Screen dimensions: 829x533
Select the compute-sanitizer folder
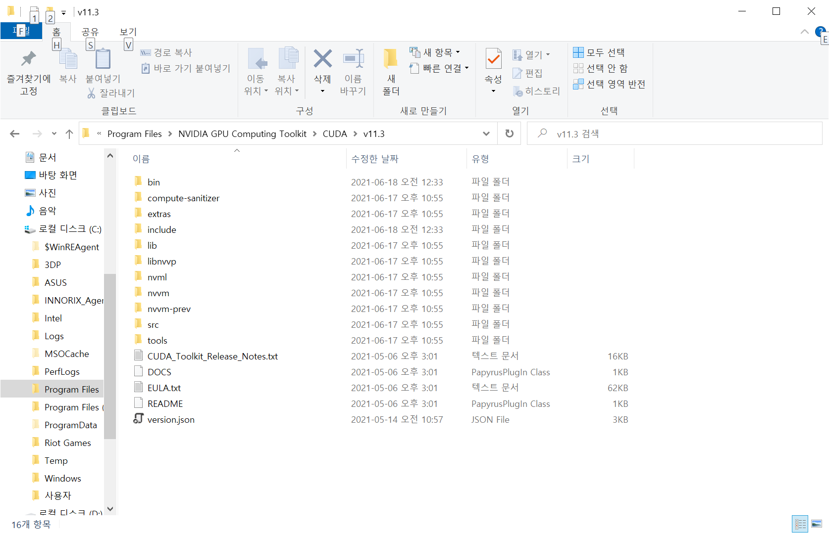pos(183,198)
